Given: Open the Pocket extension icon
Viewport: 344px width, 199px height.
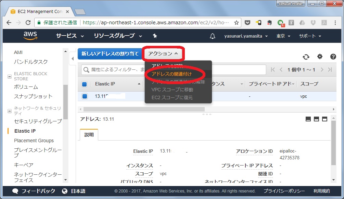Looking at the screenshot, I should (247, 23).
